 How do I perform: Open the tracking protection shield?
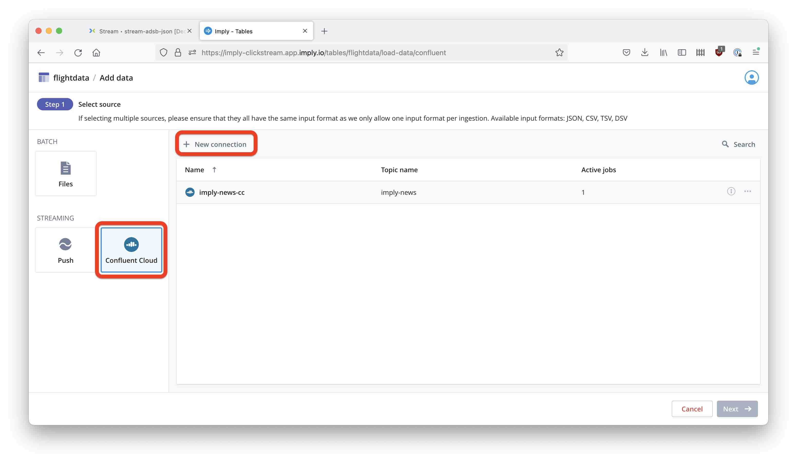click(164, 52)
